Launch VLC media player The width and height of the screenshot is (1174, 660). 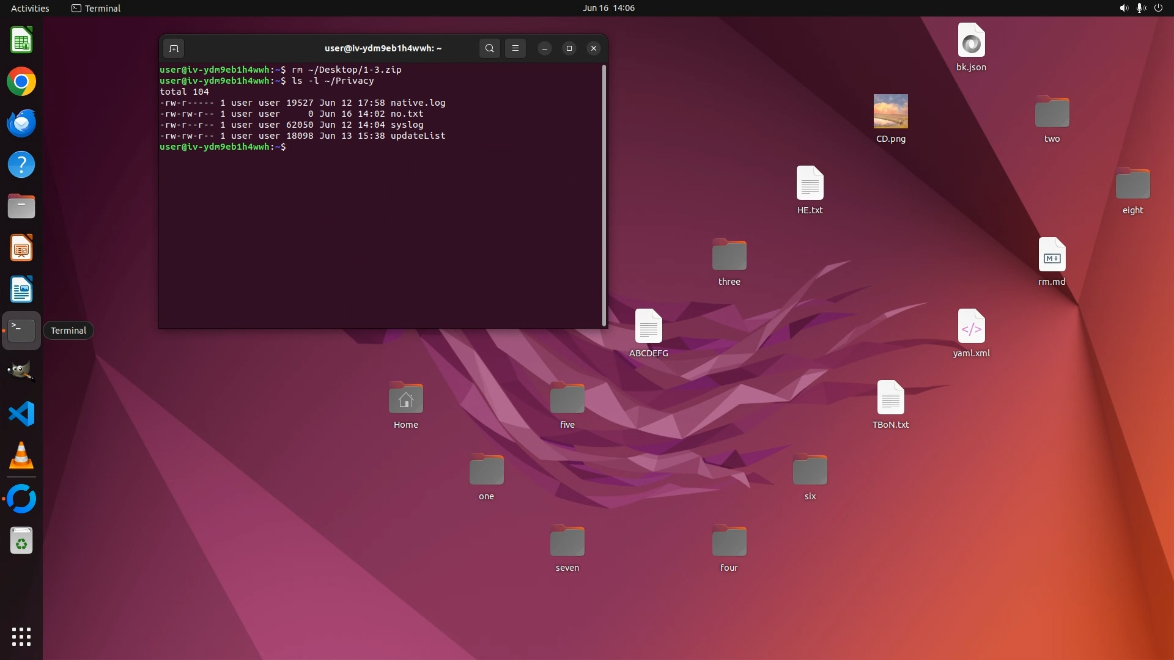[21, 456]
